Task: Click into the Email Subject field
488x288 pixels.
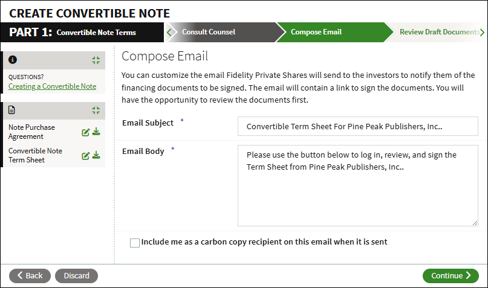Action: click(358, 126)
